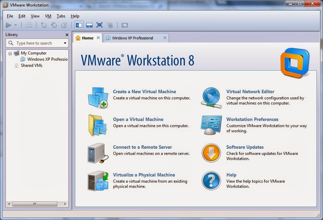Select Windows XP Professional in library tree

(47, 59)
